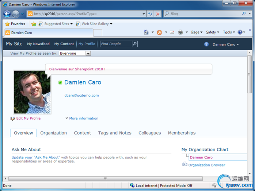255x191 pixels.
Task: Click the Edit My Profile link
Action: [28, 118]
